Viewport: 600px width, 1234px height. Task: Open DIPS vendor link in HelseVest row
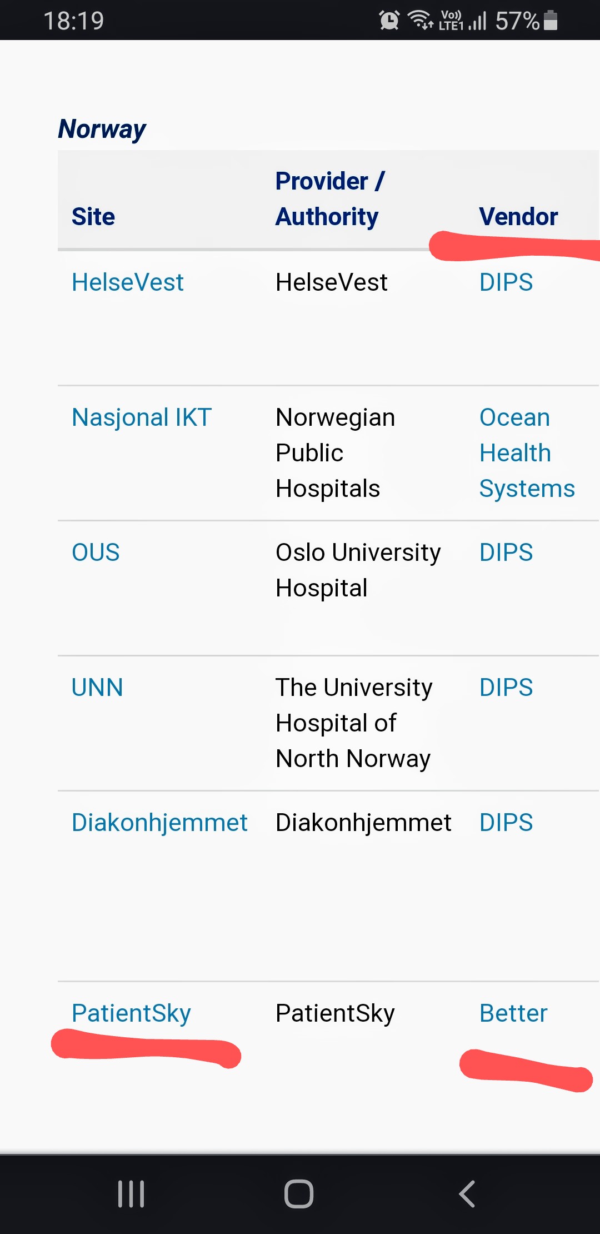[x=506, y=282]
